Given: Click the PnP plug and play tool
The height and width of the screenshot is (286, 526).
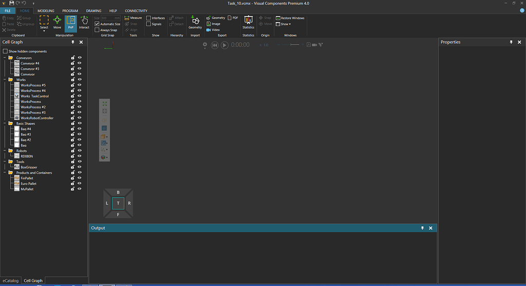Looking at the screenshot, I should [71, 23].
